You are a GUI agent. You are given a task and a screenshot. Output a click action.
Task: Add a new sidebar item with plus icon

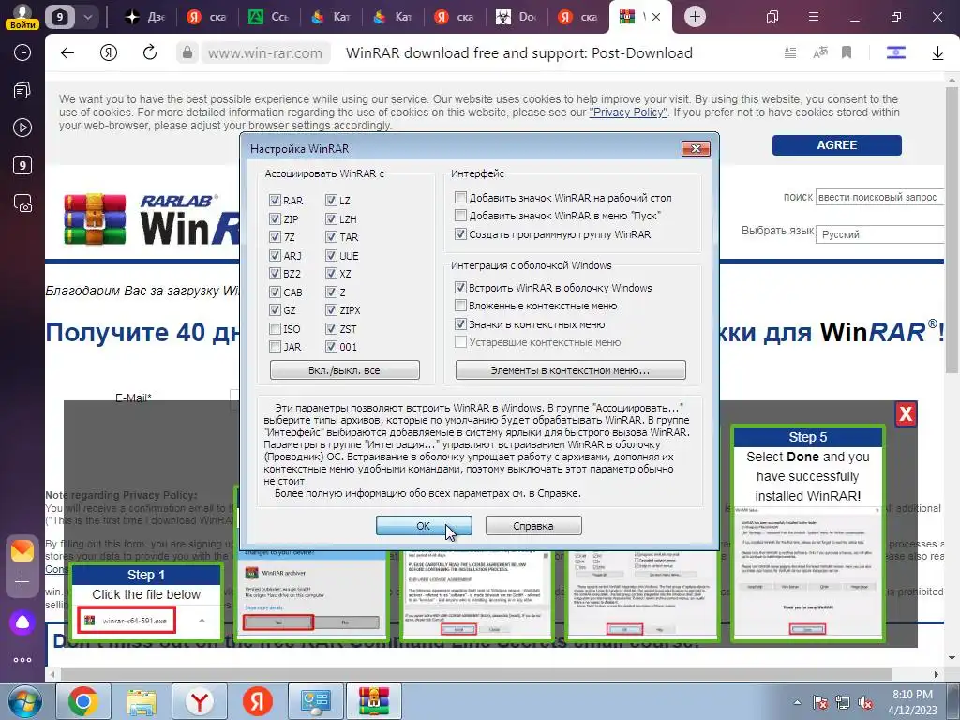click(x=22, y=581)
